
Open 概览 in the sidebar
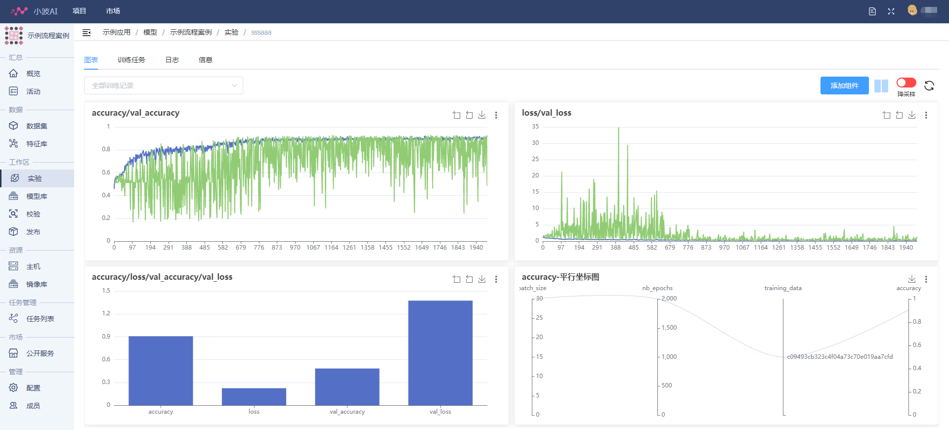(x=37, y=74)
